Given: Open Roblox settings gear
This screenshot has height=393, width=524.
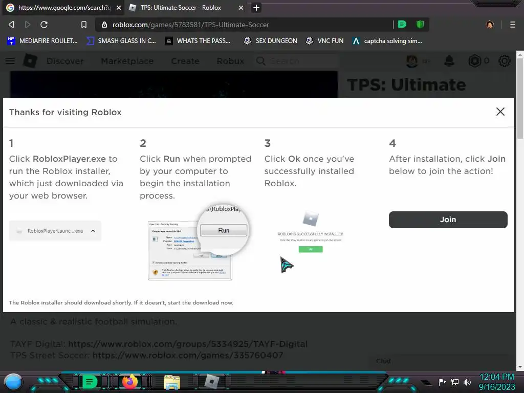Looking at the screenshot, I should point(504,61).
